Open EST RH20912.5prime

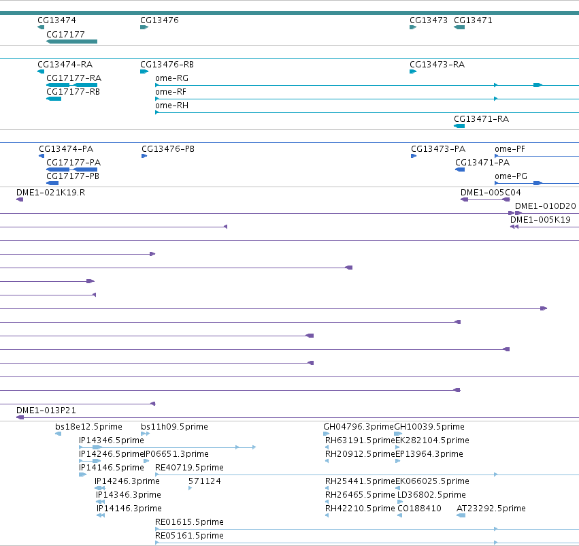(360, 454)
